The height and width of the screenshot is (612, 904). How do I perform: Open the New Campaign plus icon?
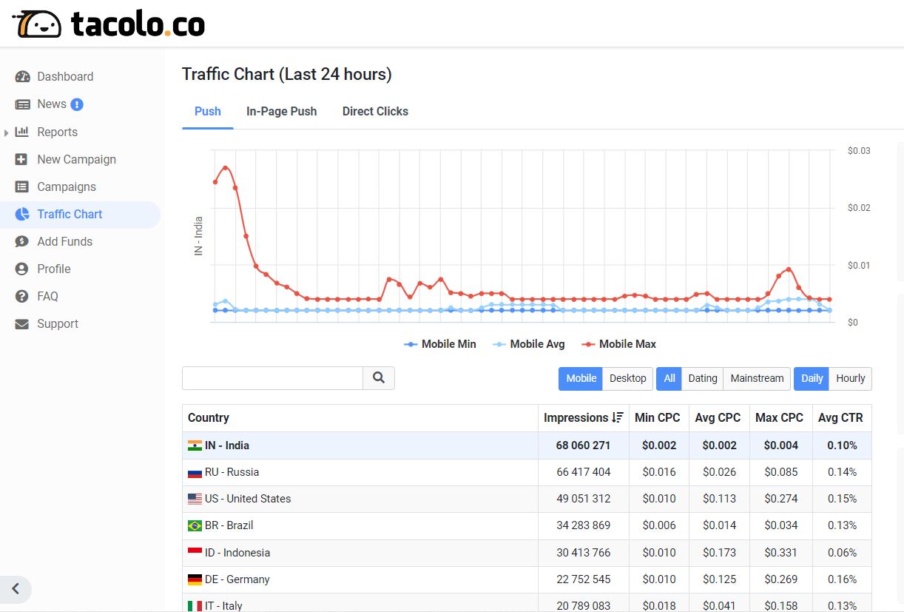point(22,159)
